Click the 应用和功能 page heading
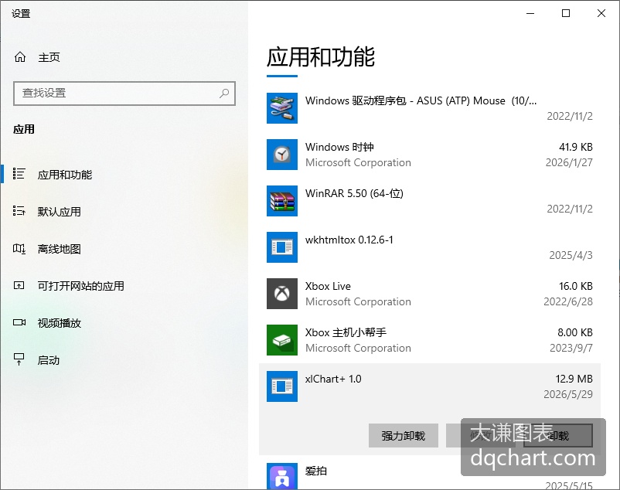Image resolution: width=620 pixels, height=490 pixels. [321, 57]
